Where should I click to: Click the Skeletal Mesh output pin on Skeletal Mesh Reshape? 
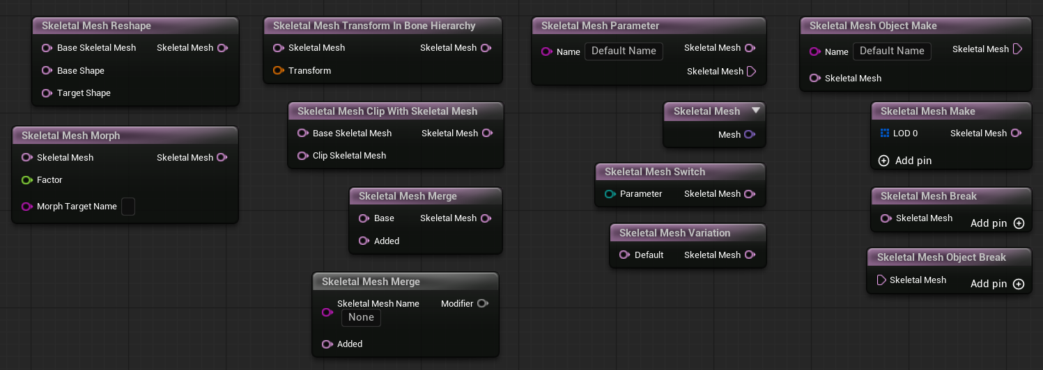click(x=222, y=48)
